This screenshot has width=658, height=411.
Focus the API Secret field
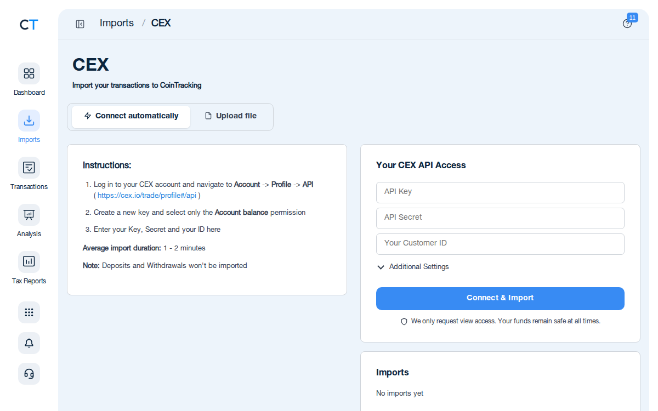coord(500,218)
